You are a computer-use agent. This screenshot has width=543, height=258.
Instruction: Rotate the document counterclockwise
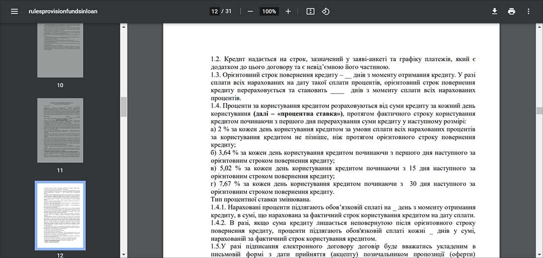[x=325, y=11]
